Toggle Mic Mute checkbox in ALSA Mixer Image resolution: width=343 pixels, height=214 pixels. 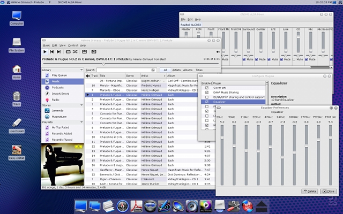pyautogui.click(x=307, y=59)
